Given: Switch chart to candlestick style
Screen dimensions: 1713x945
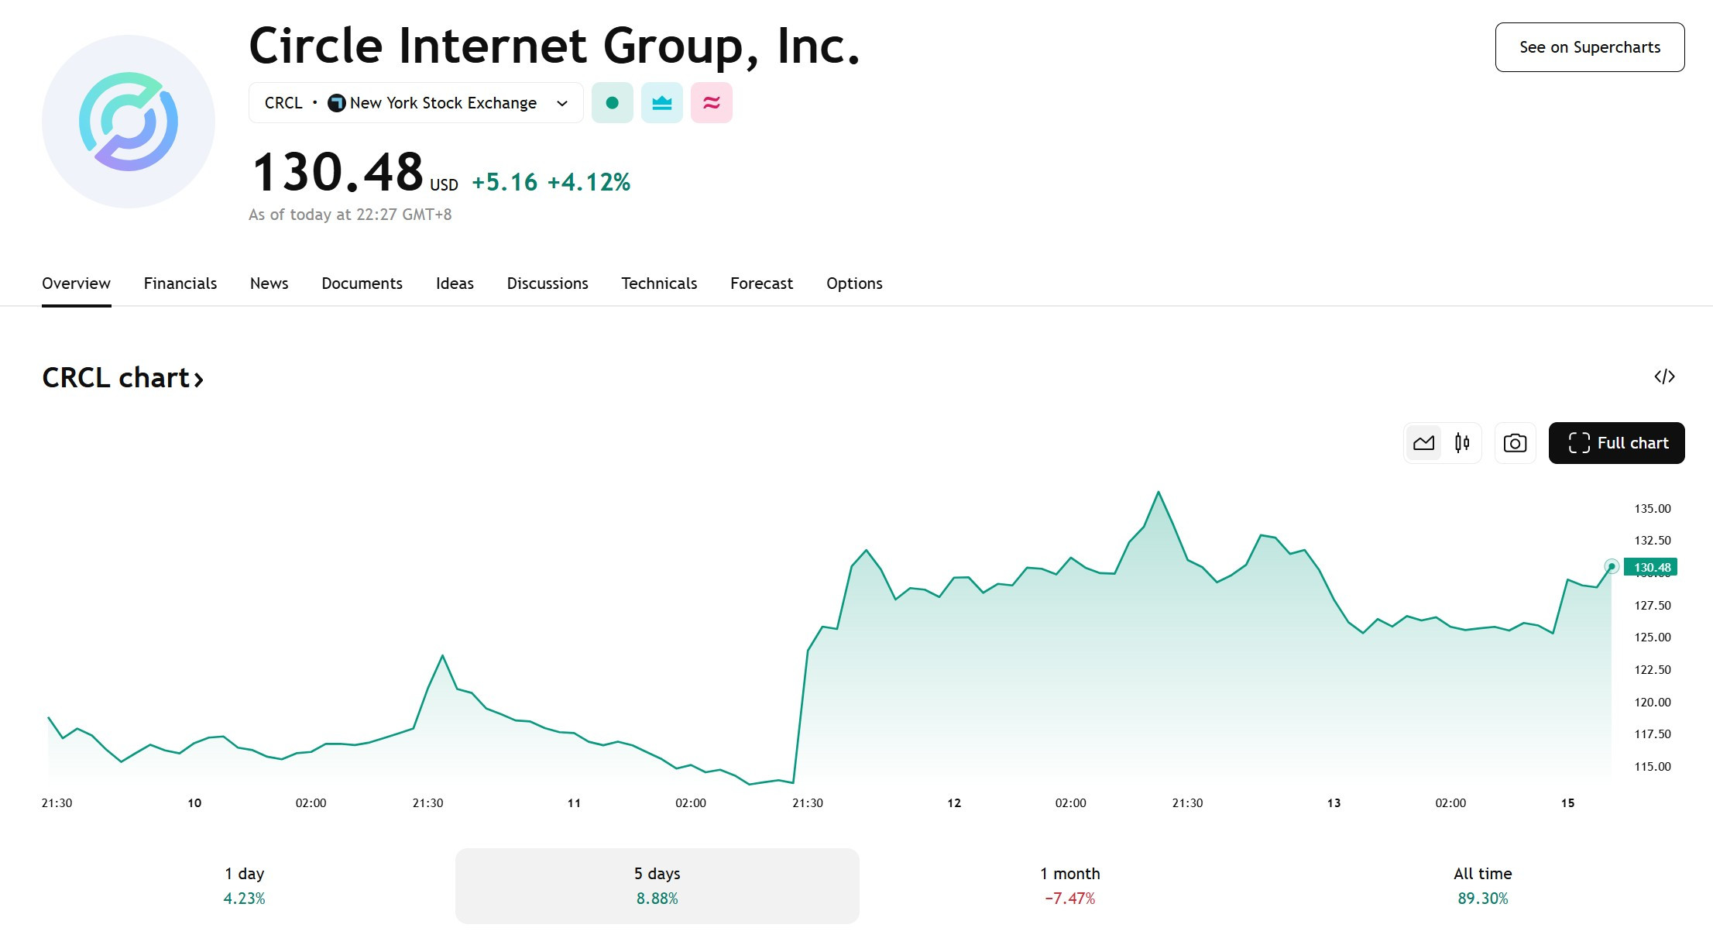Looking at the screenshot, I should pos(1462,443).
